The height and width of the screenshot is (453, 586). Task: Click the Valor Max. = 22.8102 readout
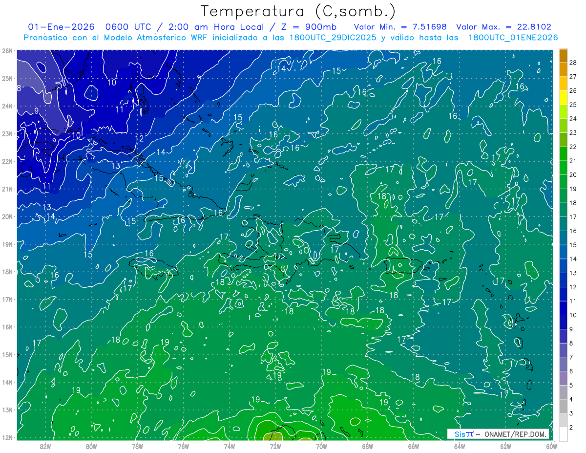click(503, 27)
